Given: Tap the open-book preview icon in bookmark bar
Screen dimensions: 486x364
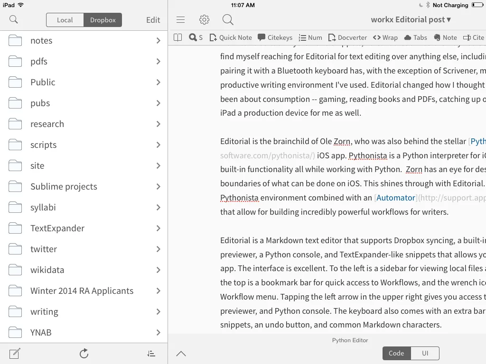Looking at the screenshot, I should (x=178, y=38).
